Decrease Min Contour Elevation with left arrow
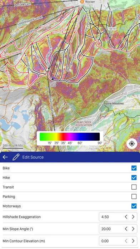This screenshot has width=140, height=249. pos(126,241)
